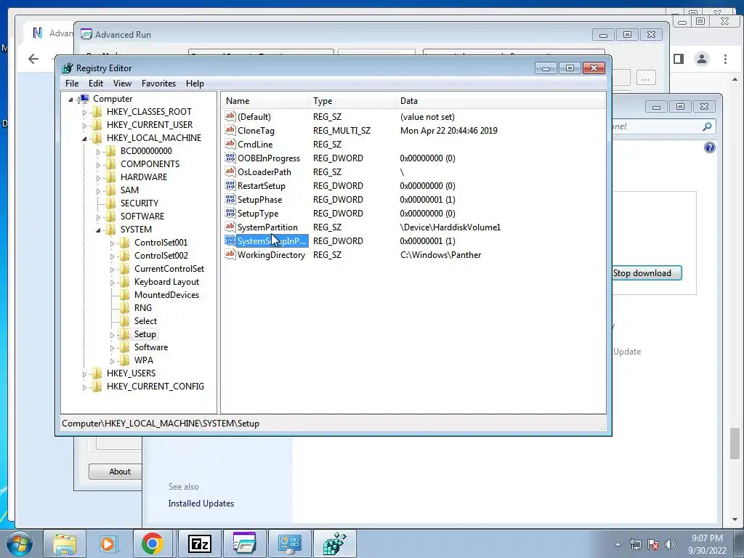
Task: Show hidden tray icons arrow
Action: 618,544
